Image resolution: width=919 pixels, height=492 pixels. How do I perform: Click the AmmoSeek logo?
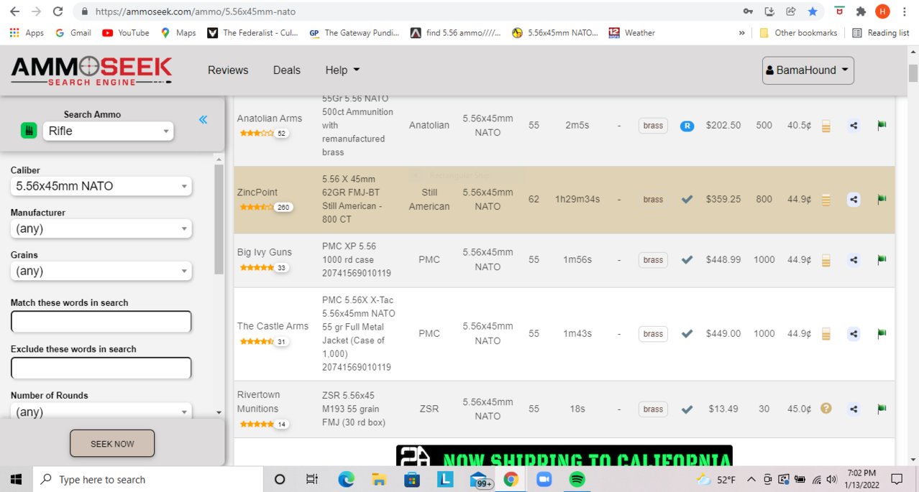pos(91,71)
